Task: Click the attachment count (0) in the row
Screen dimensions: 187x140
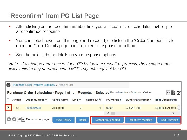Action: [x=18, y=108]
